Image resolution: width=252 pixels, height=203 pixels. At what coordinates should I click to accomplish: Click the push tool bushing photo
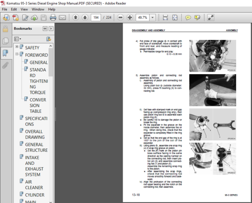(x=213, y=90)
